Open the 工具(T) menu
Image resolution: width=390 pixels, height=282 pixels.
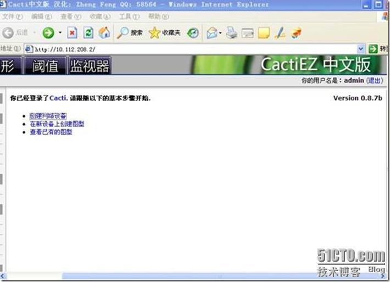(129, 16)
